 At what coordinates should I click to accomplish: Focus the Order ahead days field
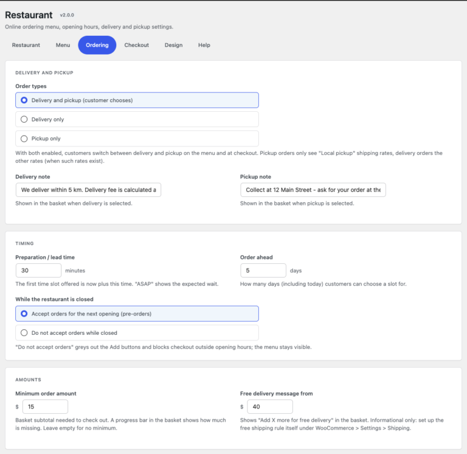[263, 270]
